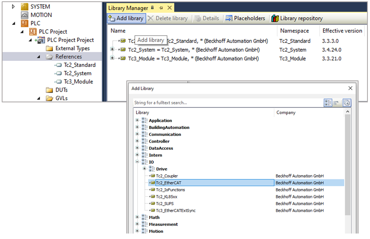
Task: Click the Effective version column header
Action: 342,31
